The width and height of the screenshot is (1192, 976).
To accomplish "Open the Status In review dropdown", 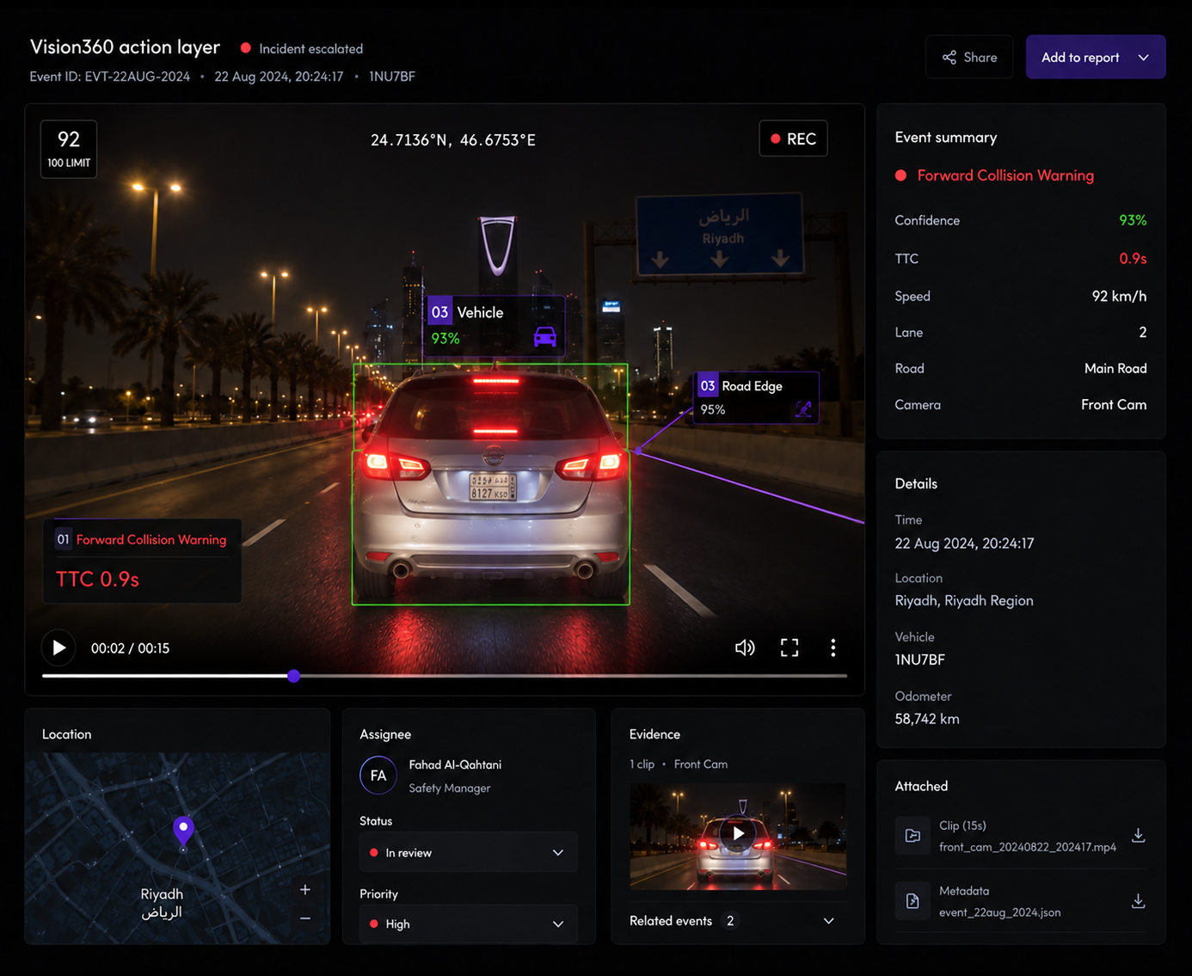I will pos(468,852).
